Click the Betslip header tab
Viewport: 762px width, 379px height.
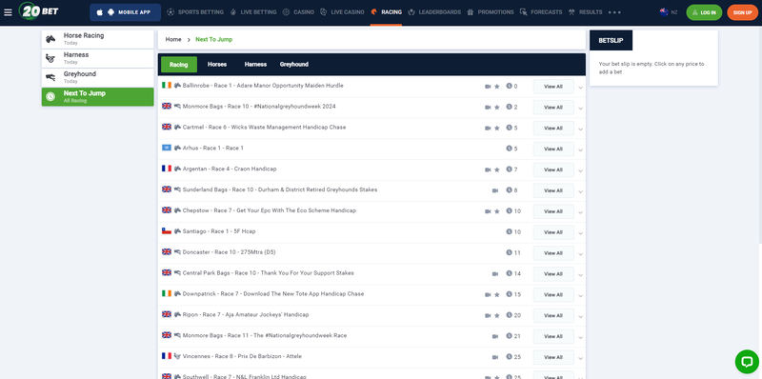point(611,40)
